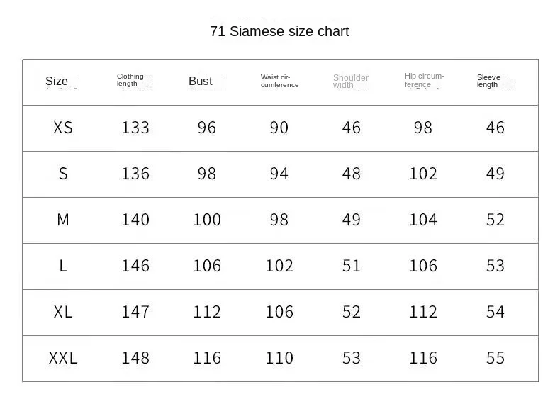Select shoulder width value 51 for L

click(352, 266)
